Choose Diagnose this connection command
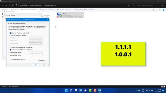Screen dimensions: 166x93 coord(47,10)
